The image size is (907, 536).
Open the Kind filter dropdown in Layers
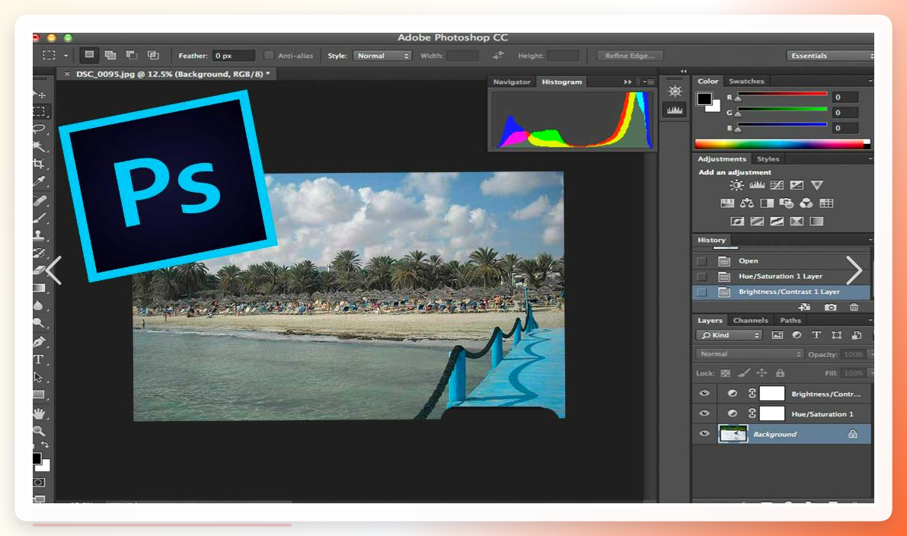[x=729, y=335]
